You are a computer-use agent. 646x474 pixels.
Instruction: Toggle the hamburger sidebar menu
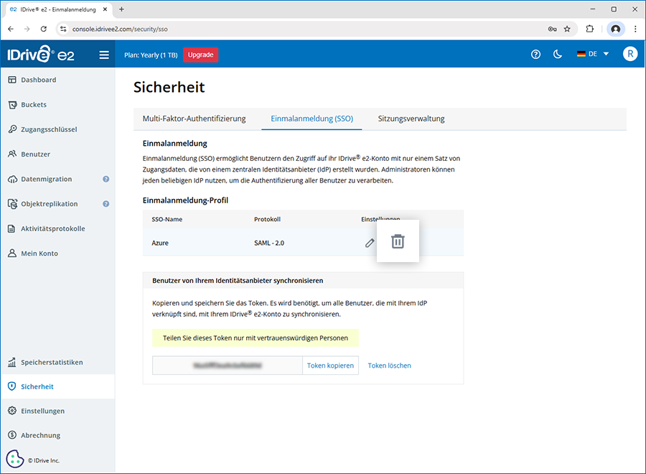pos(104,55)
